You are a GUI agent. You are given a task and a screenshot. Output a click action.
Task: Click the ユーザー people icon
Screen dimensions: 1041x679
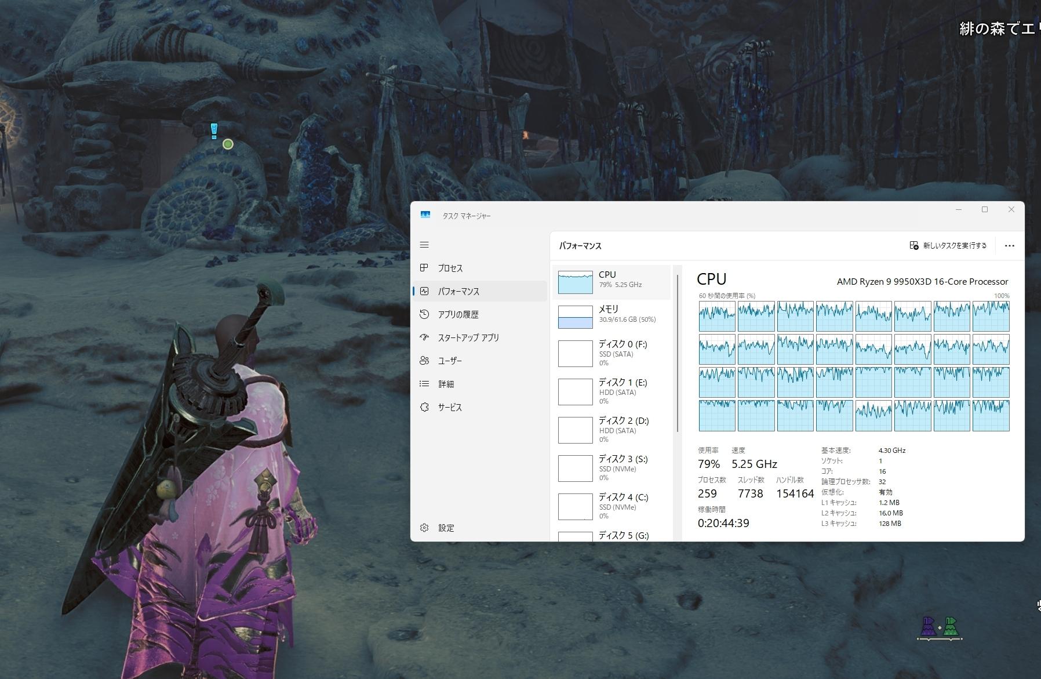click(x=424, y=361)
